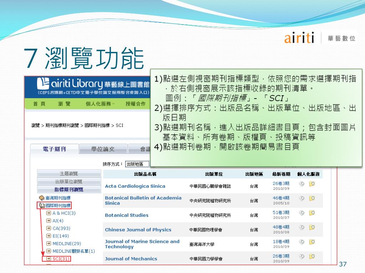
Task: Open issue 26卷3期 of Journal of Mechanics
Action: (x=281, y=256)
